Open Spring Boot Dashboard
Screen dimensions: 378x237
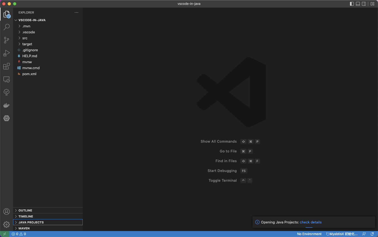[7, 118]
